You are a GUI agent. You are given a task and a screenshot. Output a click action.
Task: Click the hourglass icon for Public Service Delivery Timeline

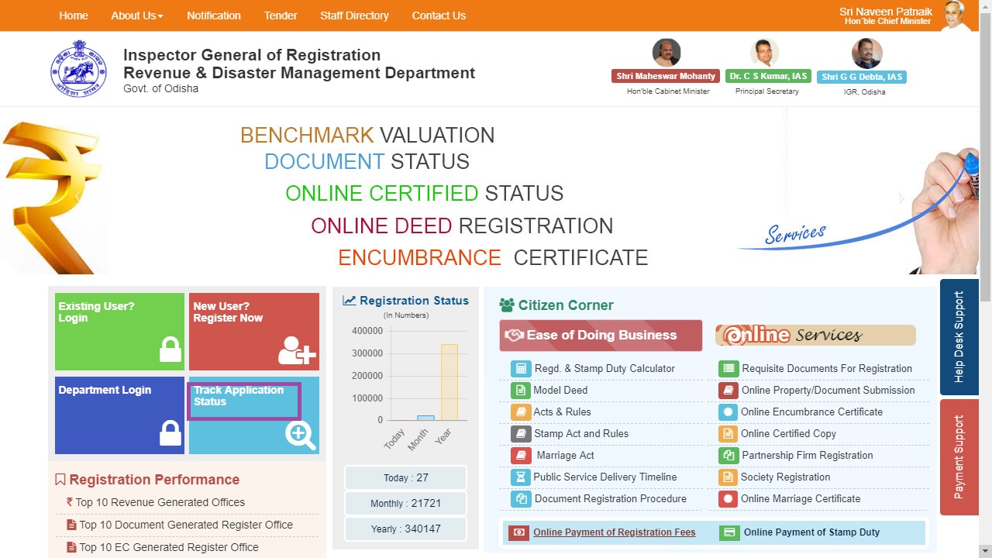point(521,477)
